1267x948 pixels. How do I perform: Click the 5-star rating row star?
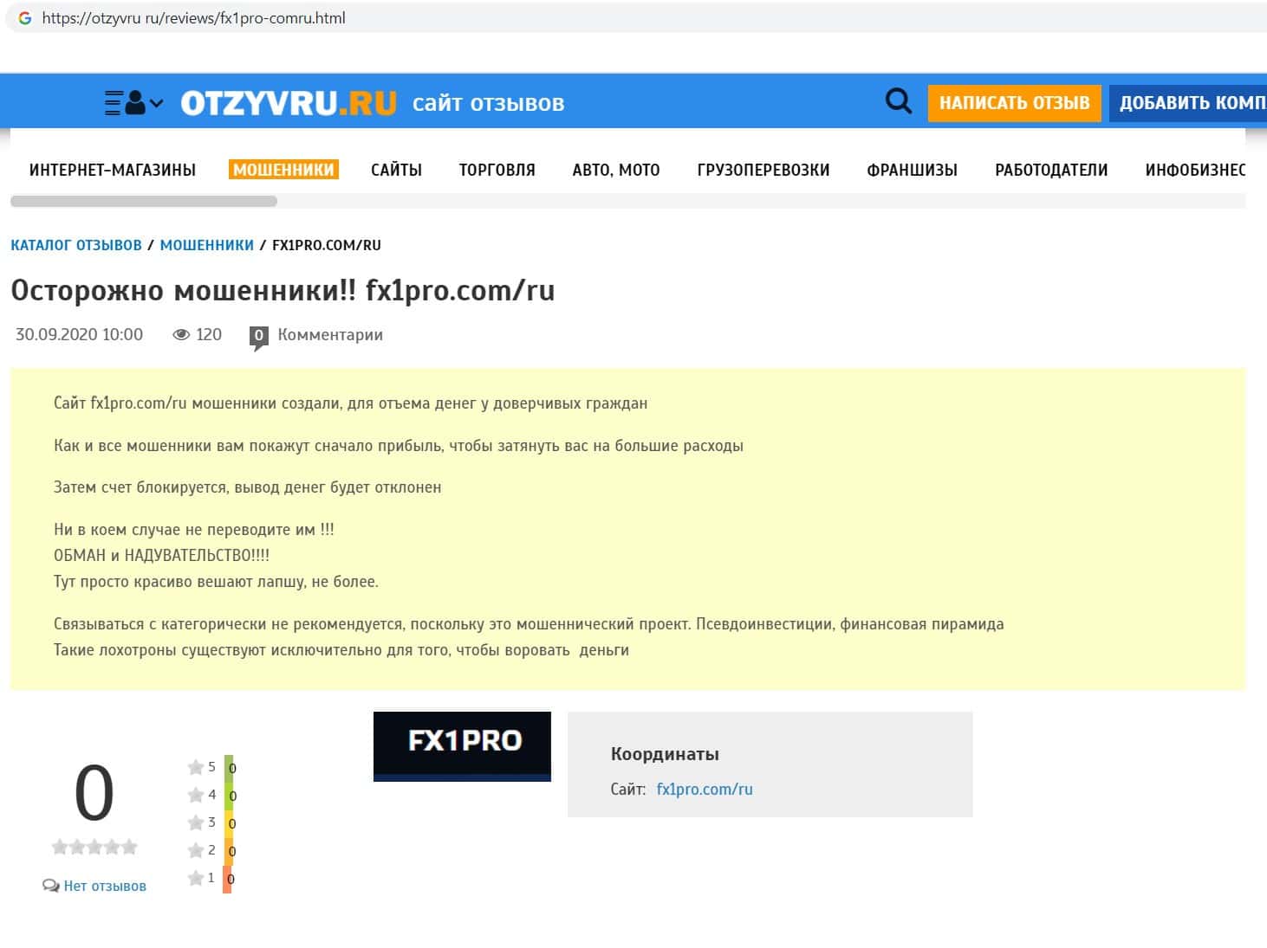tap(196, 767)
